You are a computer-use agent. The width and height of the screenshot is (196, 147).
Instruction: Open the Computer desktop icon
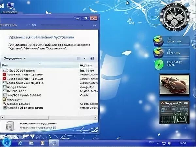(x=10, y=8)
